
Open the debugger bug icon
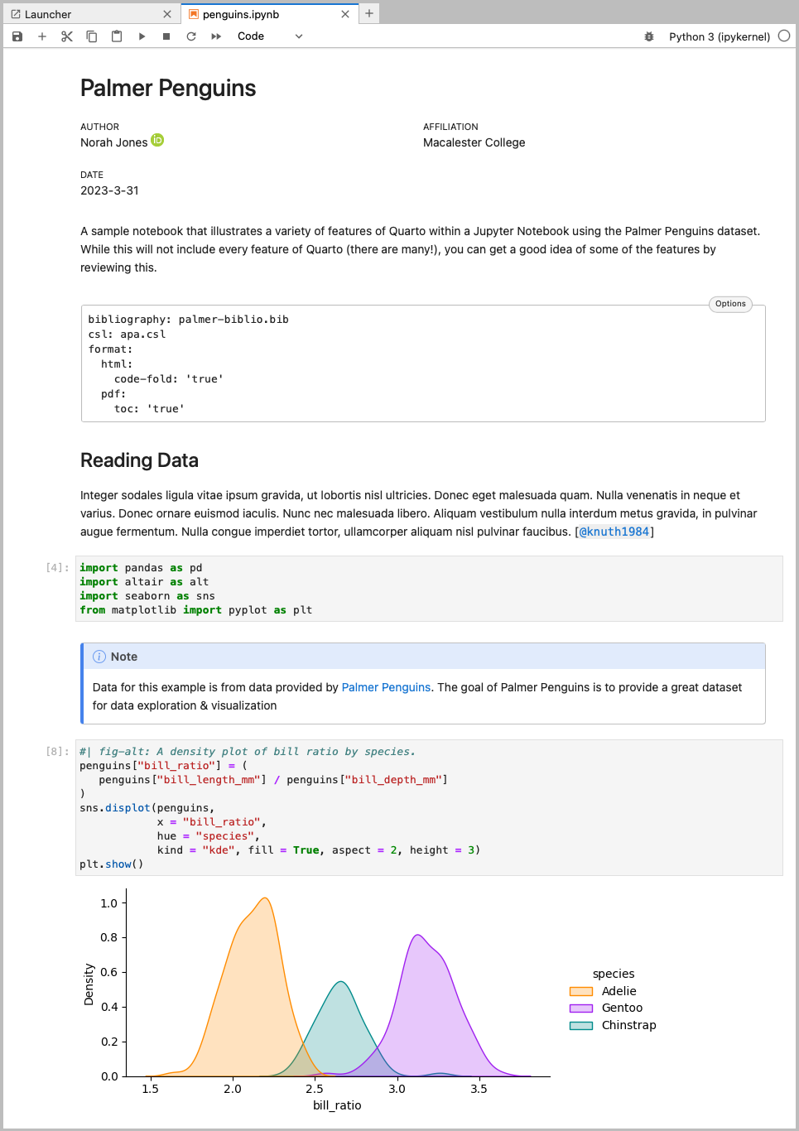[x=649, y=36]
